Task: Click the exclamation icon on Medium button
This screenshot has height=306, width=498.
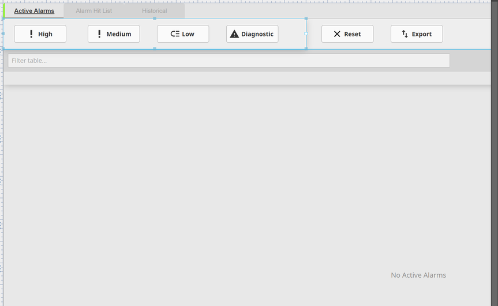Action: pyautogui.click(x=99, y=34)
